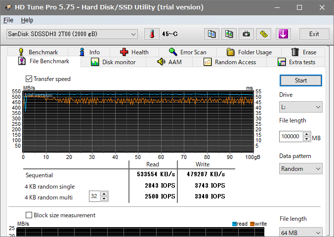Open the Extra tests tab
The width and height of the screenshot is (334, 237).
[x=296, y=62]
